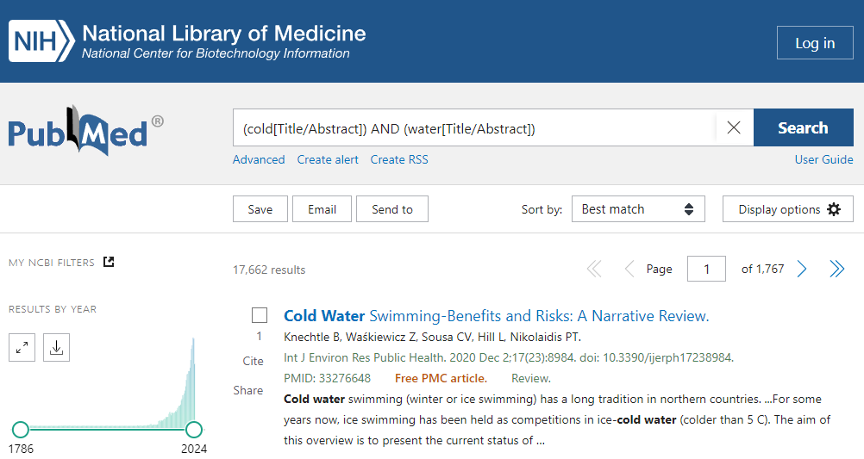Expand the results by year chart
Screen dimensions: 864x459
22,347
